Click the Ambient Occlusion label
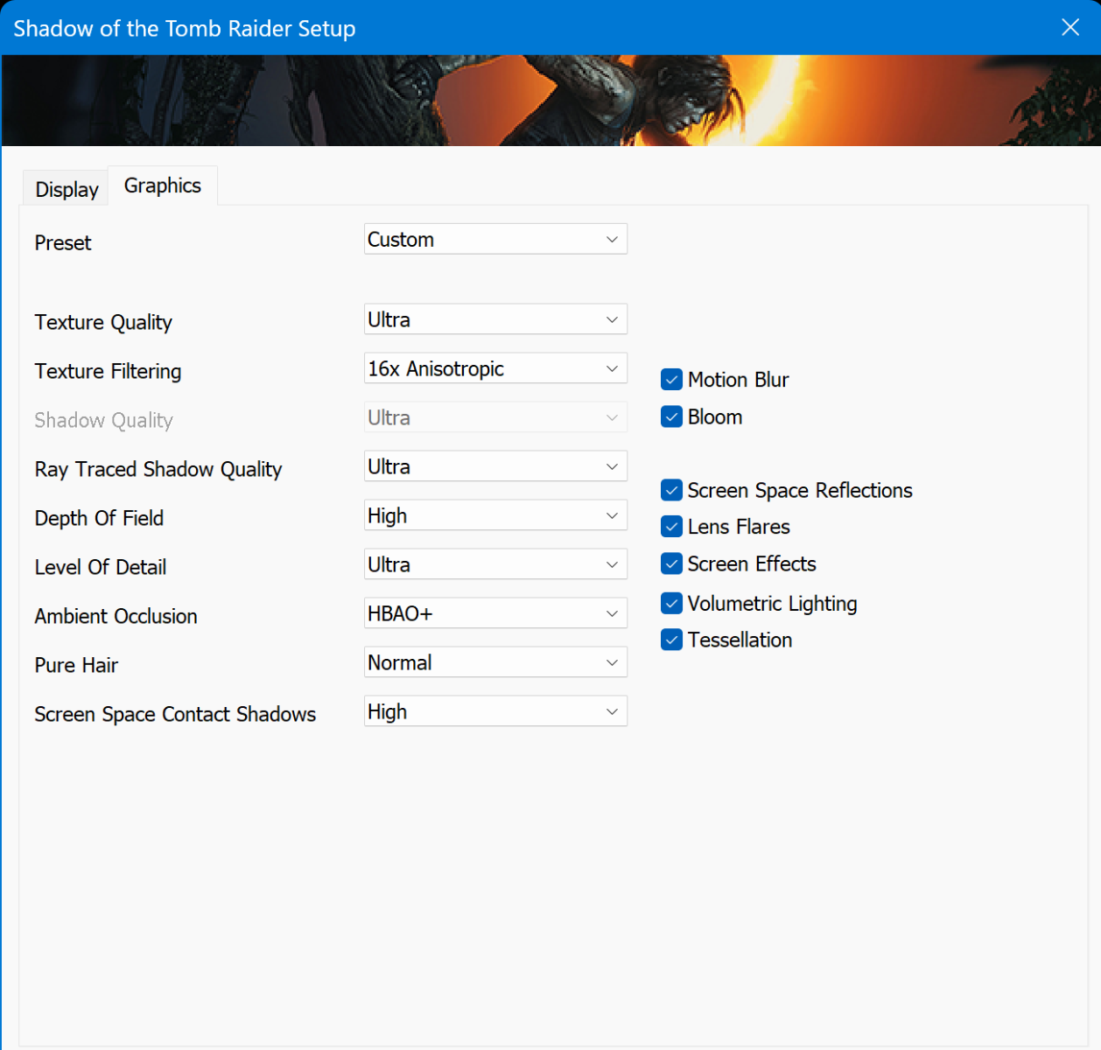 point(116,616)
